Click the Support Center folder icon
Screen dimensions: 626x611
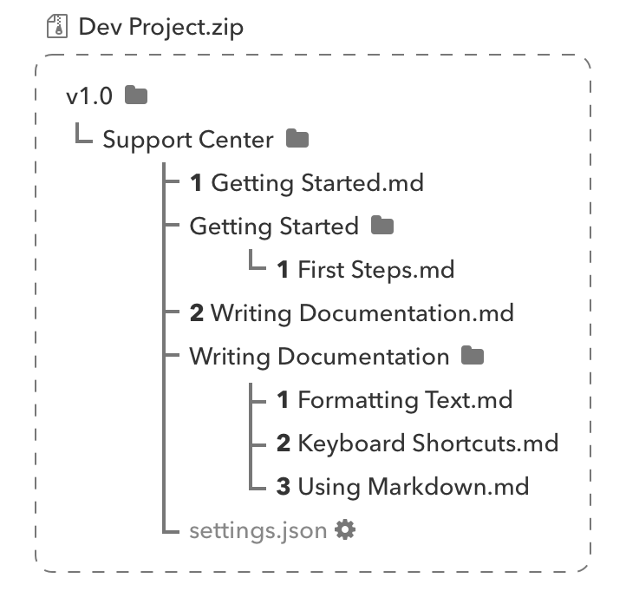coord(297,139)
